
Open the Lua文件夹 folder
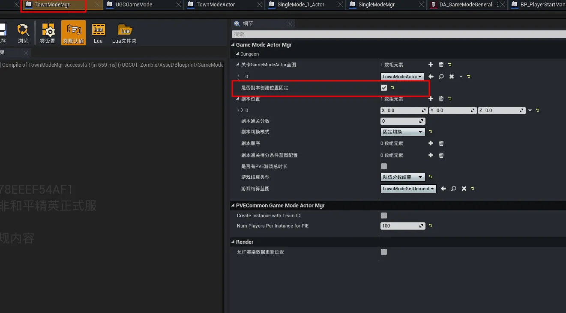point(124,33)
